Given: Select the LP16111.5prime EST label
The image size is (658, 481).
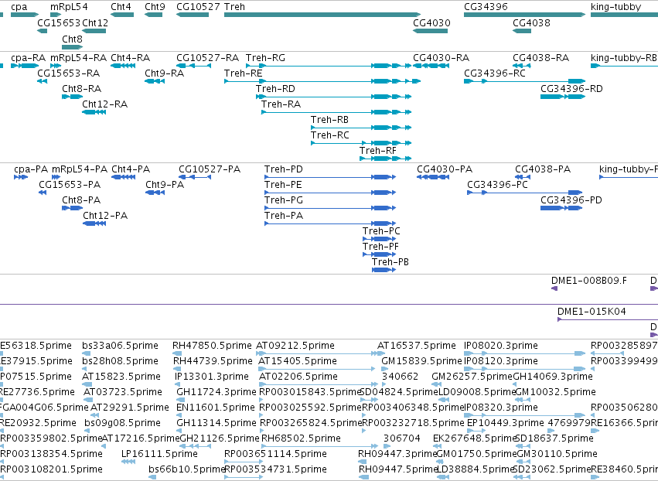Looking at the screenshot, I should pyautogui.click(x=159, y=454).
